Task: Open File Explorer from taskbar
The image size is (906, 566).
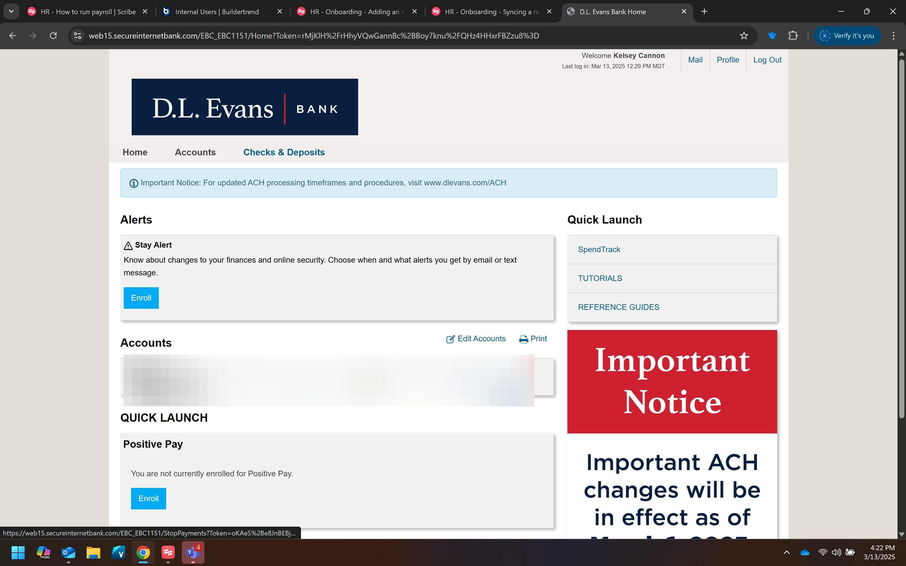Action: click(93, 552)
